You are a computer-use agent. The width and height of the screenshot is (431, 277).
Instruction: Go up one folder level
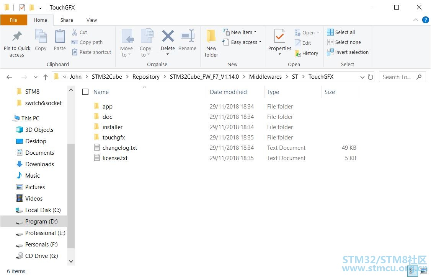pos(45,77)
